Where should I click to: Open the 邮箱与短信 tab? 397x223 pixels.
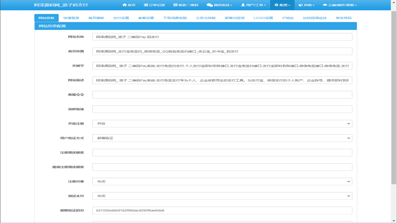[235, 18]
